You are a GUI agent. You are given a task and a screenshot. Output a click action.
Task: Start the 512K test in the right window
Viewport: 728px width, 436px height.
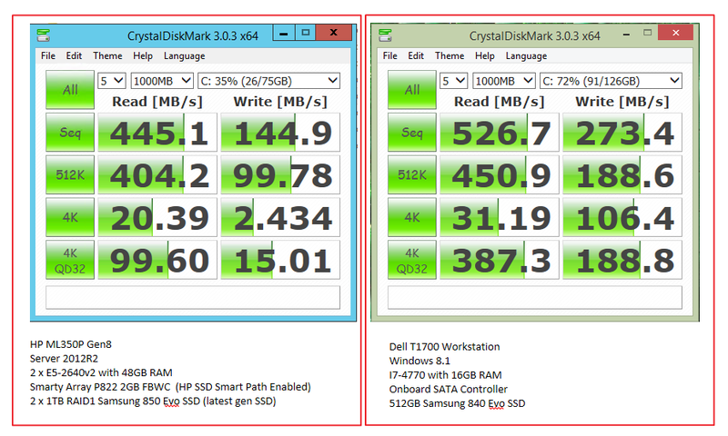pyautogui.click(x=412, y=174)
